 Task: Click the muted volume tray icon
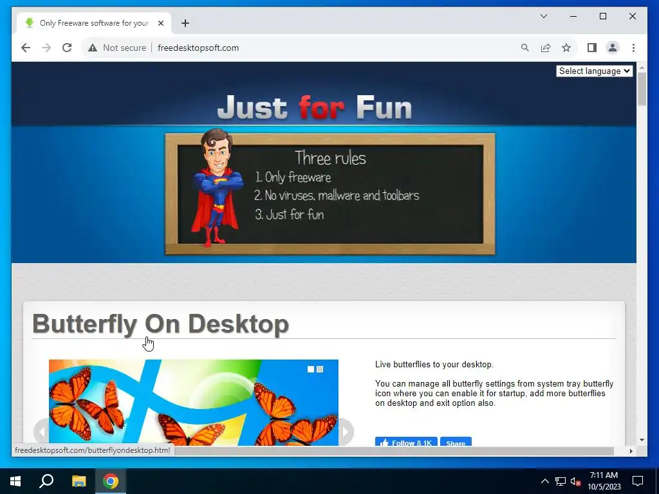coord(575,481)
